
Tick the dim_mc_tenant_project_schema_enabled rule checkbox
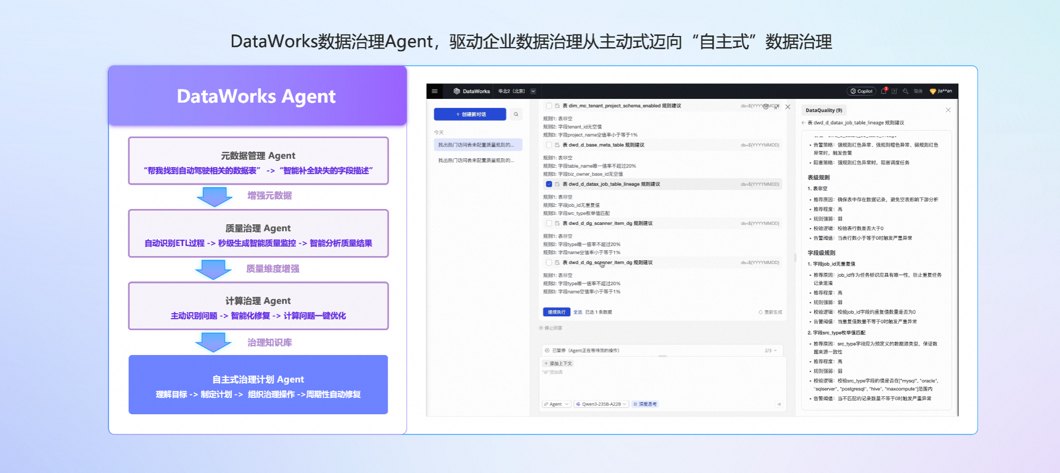click(x=549, y=106)
